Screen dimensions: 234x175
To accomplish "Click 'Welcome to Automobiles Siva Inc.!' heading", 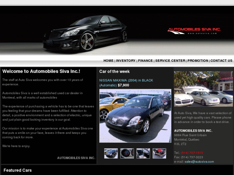I will pyautogui.click(x=41, y=71).
